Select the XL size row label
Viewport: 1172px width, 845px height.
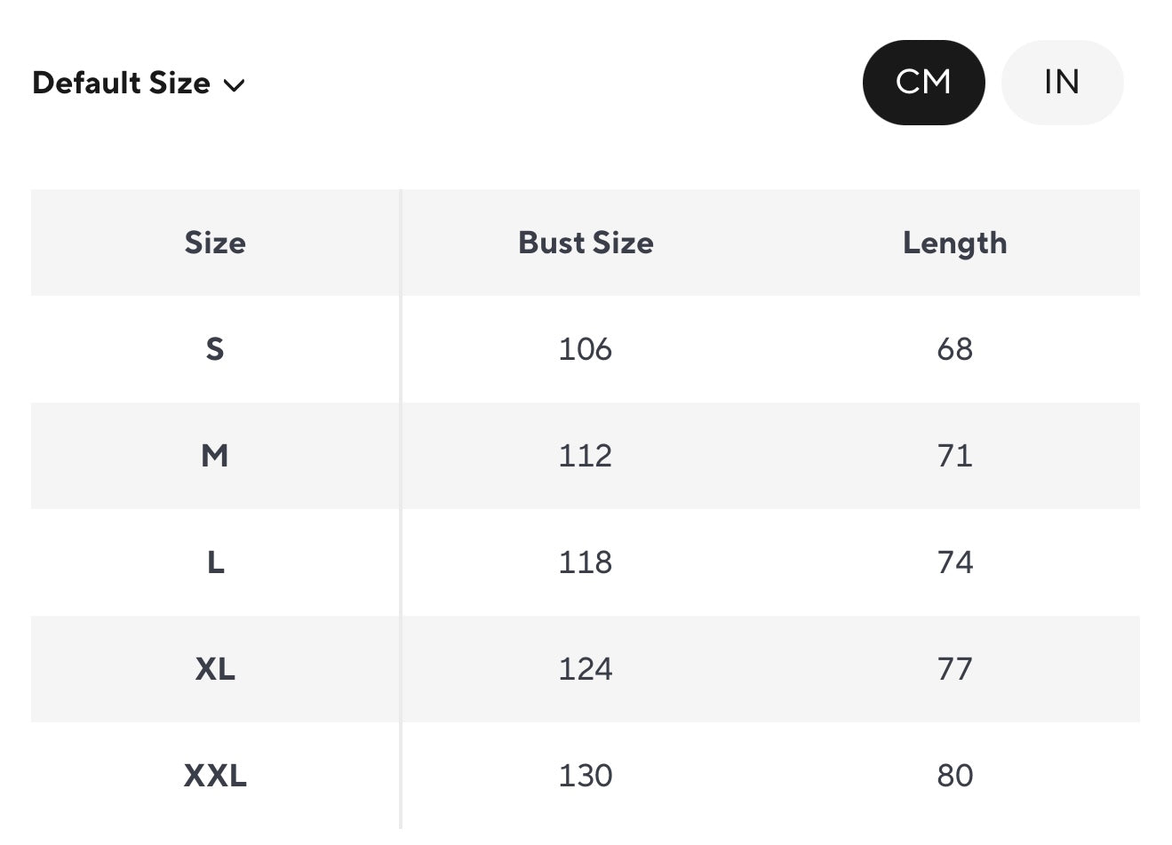[215, 669]
